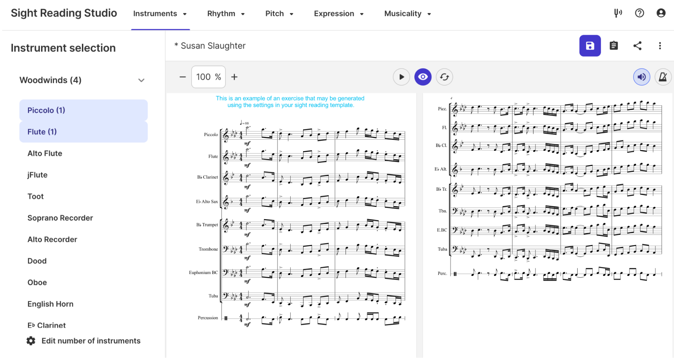674x358 pixels.
Task: Open the Help icon
Action: [x=639, y=13]
